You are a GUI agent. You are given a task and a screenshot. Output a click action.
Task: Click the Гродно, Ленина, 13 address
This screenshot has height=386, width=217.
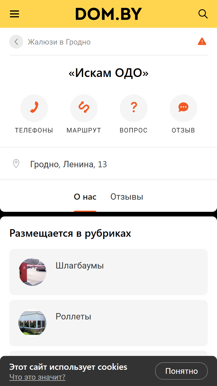69,164
